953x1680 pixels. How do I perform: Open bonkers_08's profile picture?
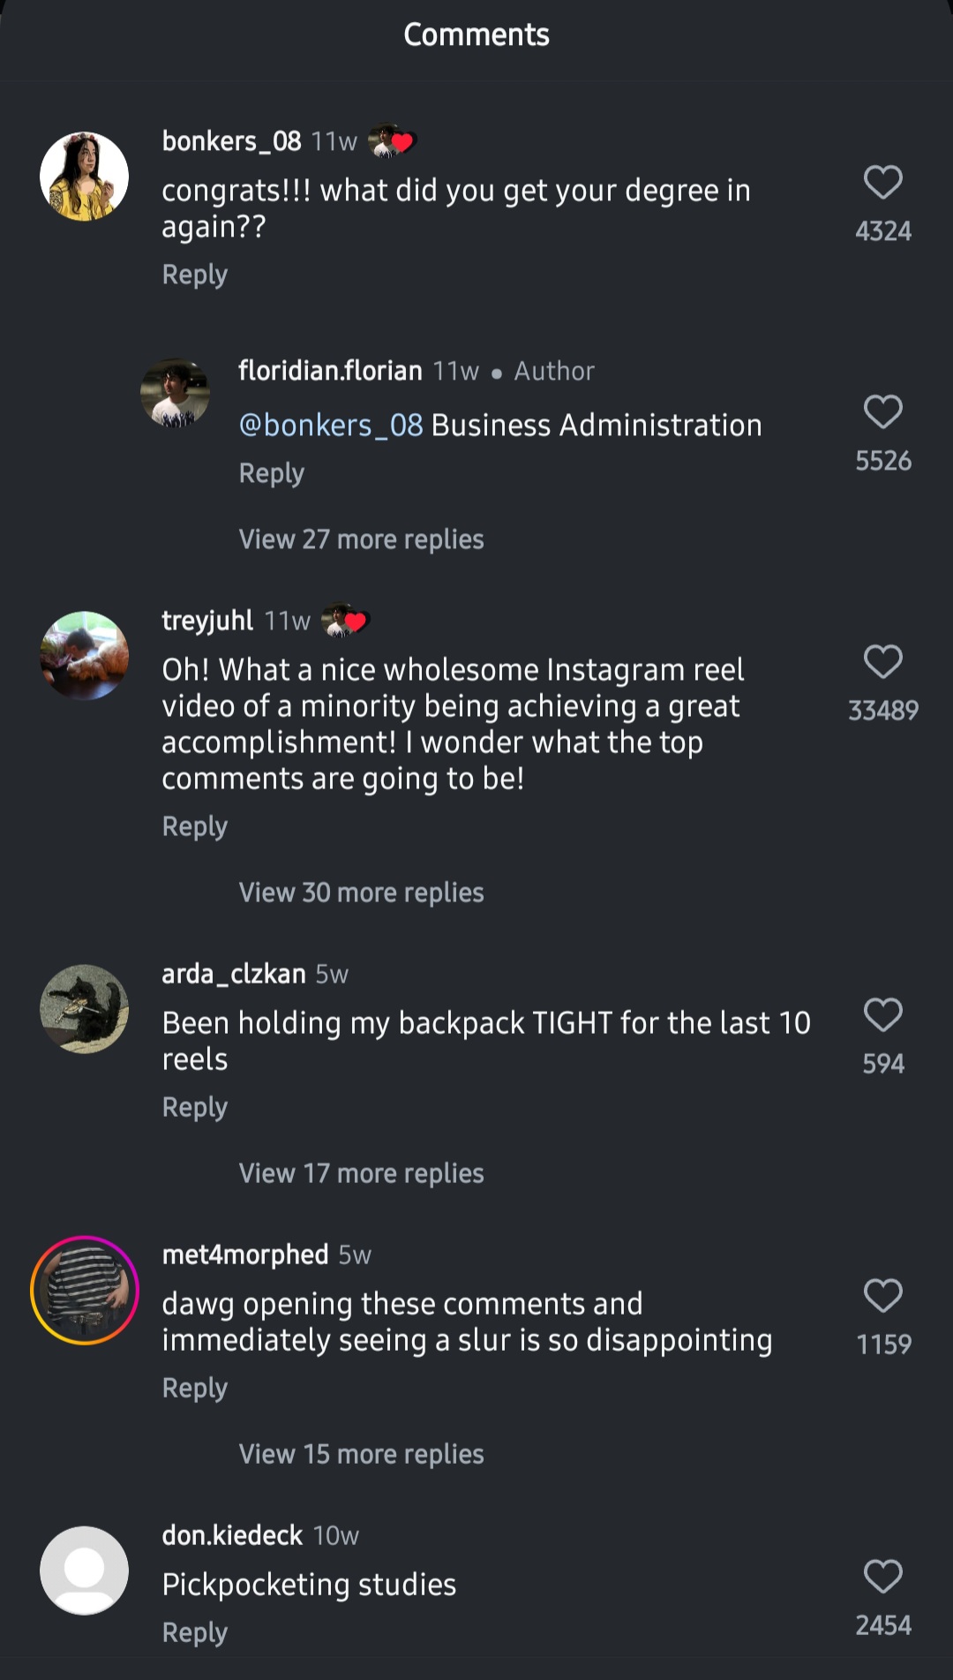coord(84,175)
